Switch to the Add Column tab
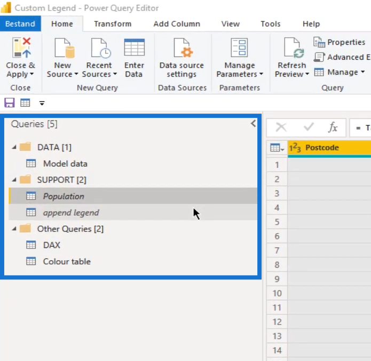This screenshot has height=361, width=371. coord(177,23)
